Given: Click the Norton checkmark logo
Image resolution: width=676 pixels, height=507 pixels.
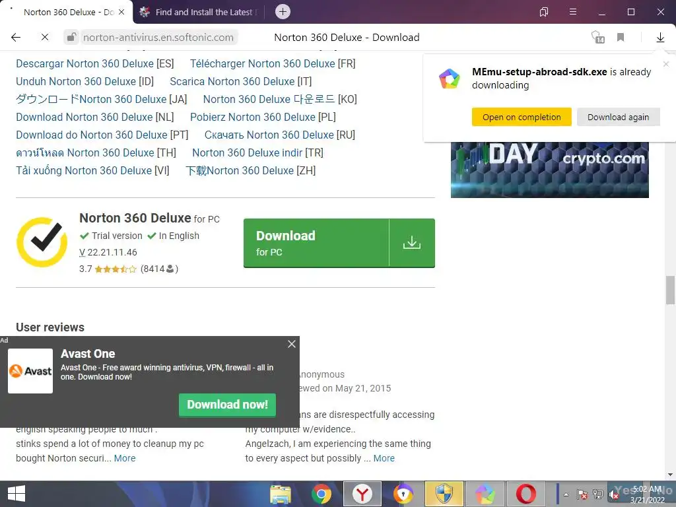Looking at the screenshot, I should [x=42, y=243].
